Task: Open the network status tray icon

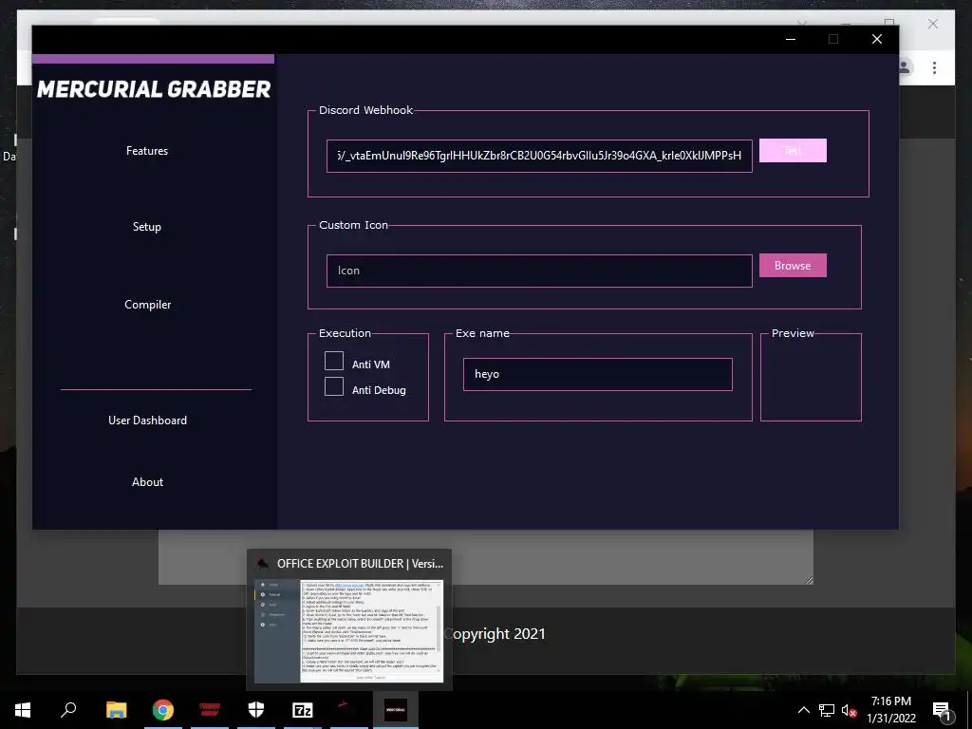Action: coord(827,710)
